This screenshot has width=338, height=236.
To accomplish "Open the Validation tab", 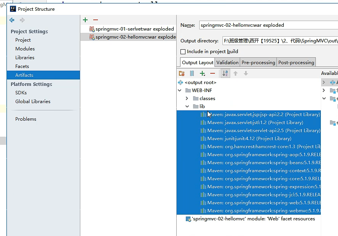I will pyautogui.click(x=227, y=63).
